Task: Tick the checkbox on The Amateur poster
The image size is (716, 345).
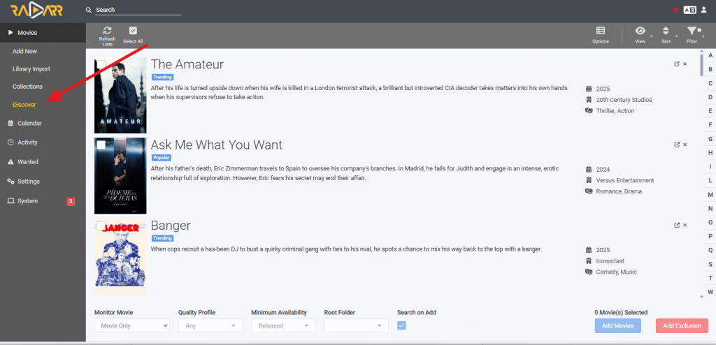Action: click(x=101, y=64)
